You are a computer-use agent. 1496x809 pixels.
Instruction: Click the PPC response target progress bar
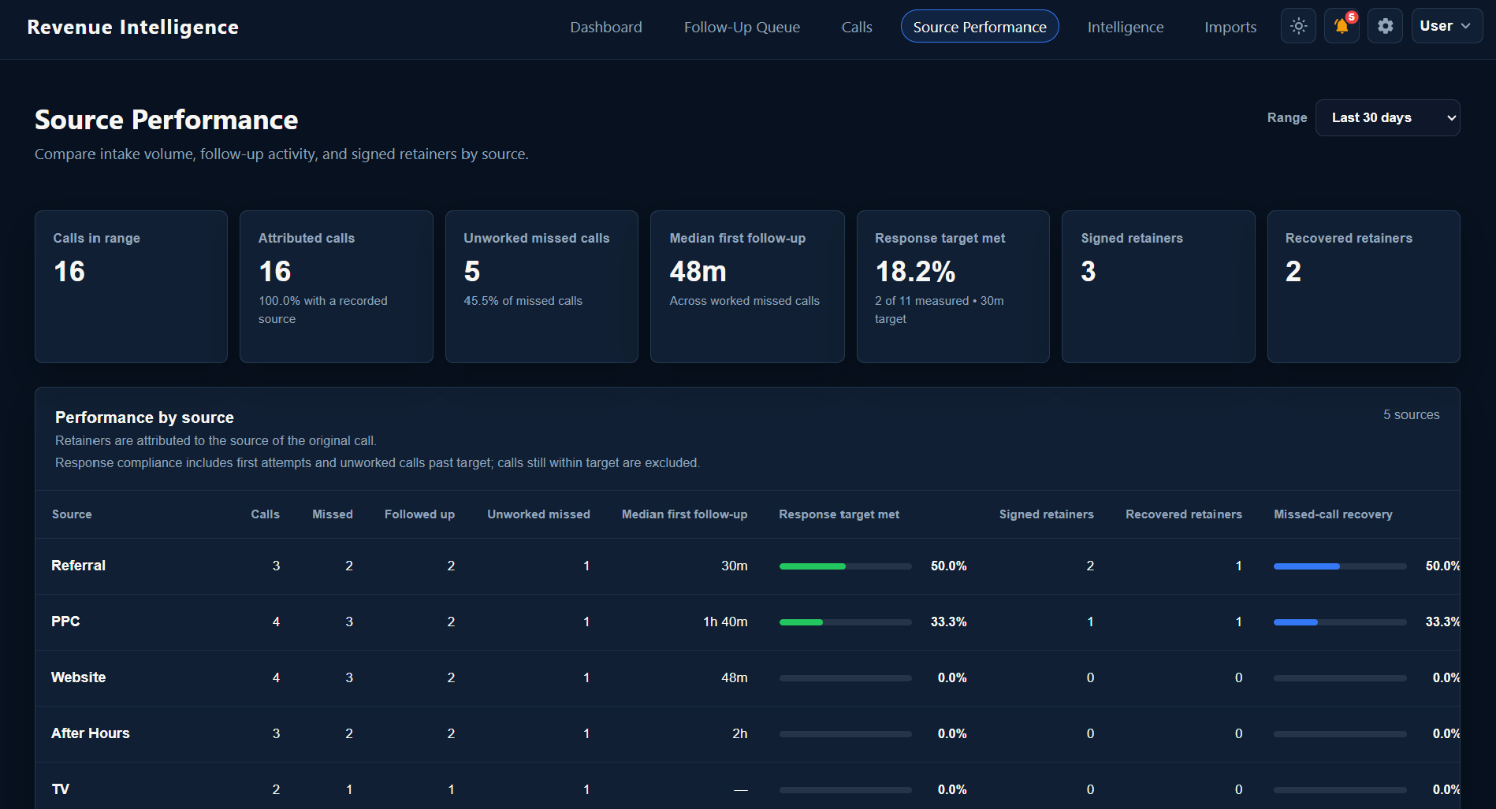[x=845, y=622]
